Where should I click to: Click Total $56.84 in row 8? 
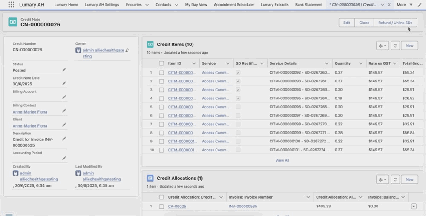pyautogui.click(x=409, y=133)
